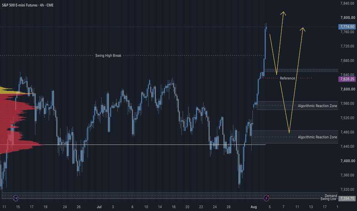The height and width of the screenshot is (211, 357).
Task: Click the Reference line label
Action: (x=287, y=78)
